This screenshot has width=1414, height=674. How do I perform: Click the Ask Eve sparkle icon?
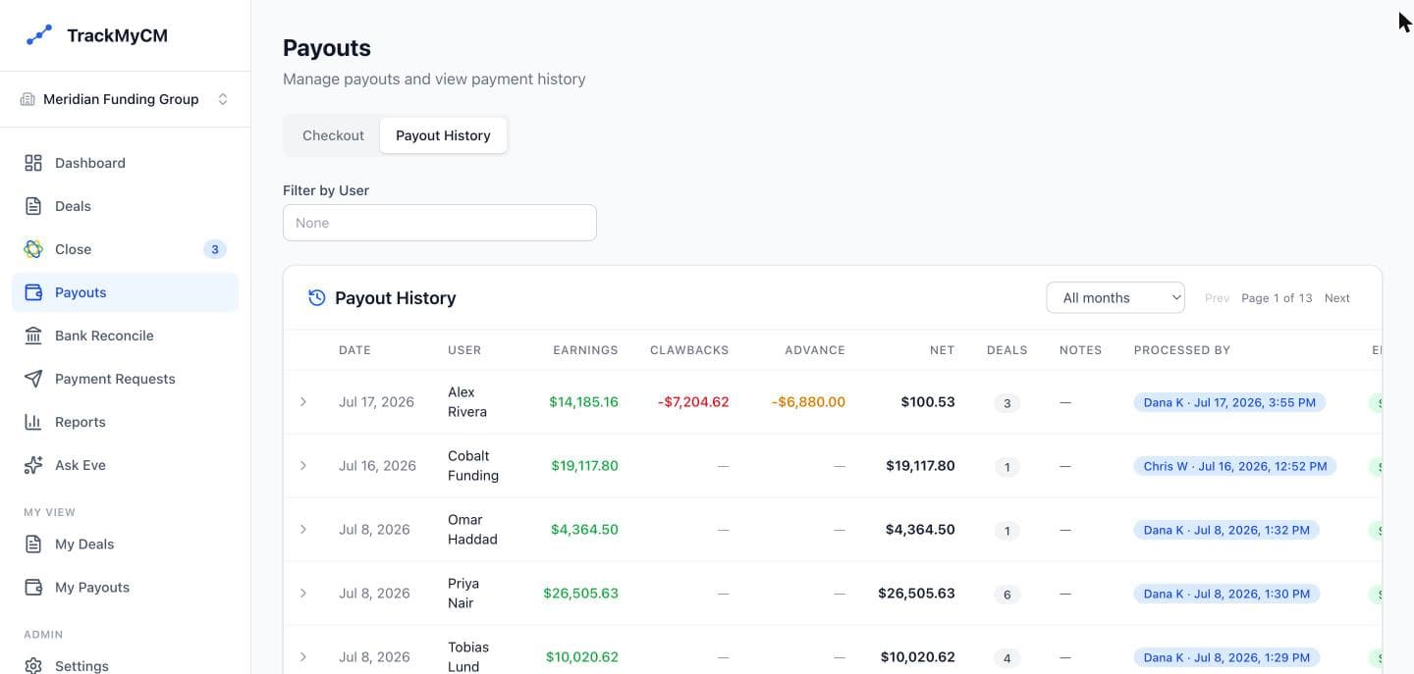[x=33, y=465]
